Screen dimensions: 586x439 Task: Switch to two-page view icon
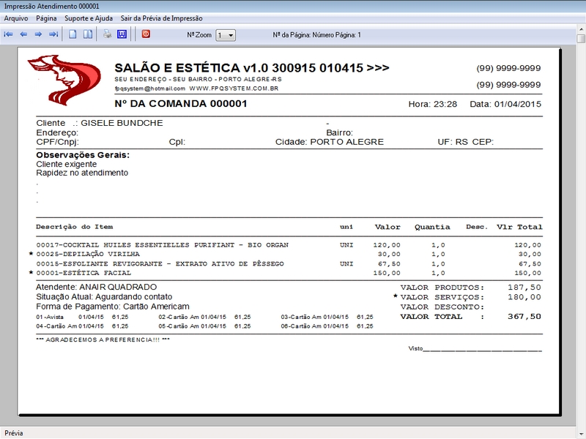point(87,34)
